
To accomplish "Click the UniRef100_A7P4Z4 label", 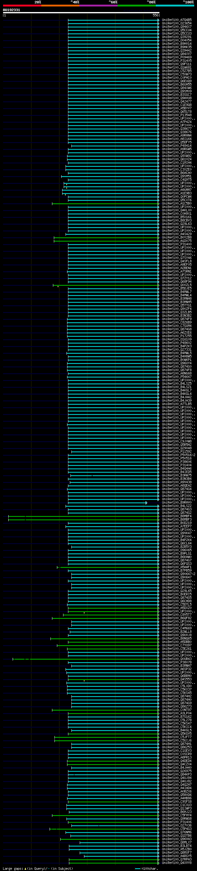I will point(177,122).
